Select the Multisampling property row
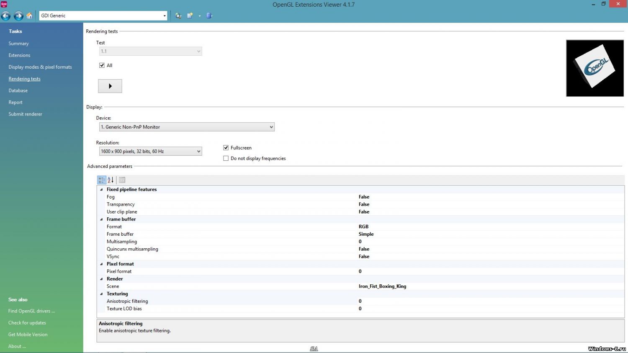The width and height of the screenshot is (628, 353). coord(360,242)
